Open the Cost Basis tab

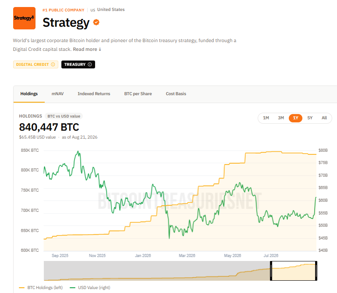[x=176, y=94]
